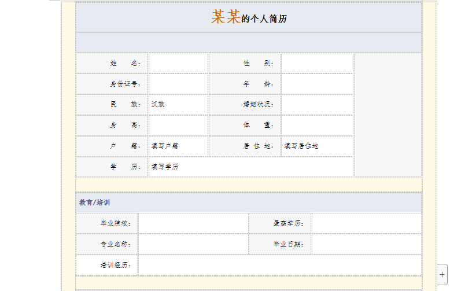Click the 身份证号 label
Screen dimensions: 450x291
pyautogui.click(x=126, y=84)
